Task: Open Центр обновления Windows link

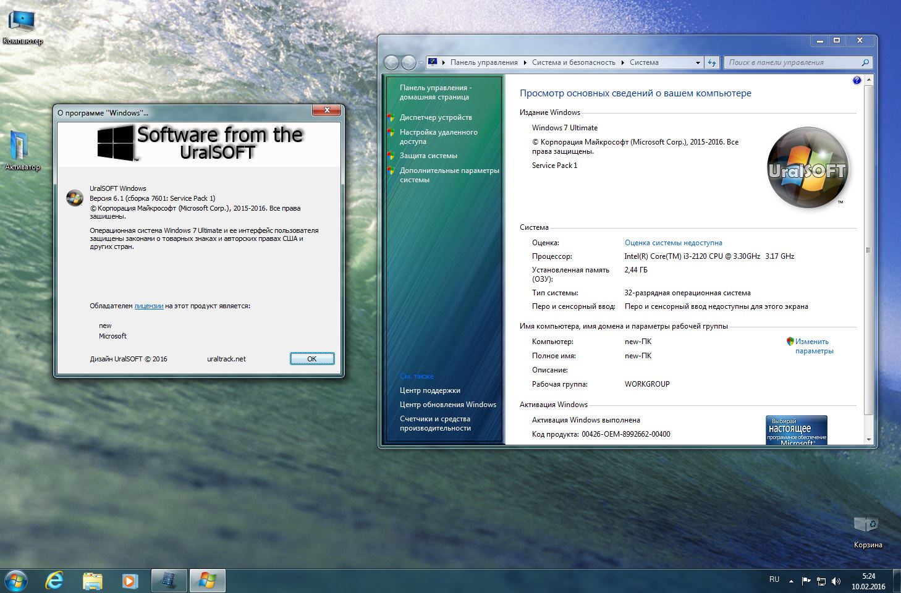Action: point(447,405)
